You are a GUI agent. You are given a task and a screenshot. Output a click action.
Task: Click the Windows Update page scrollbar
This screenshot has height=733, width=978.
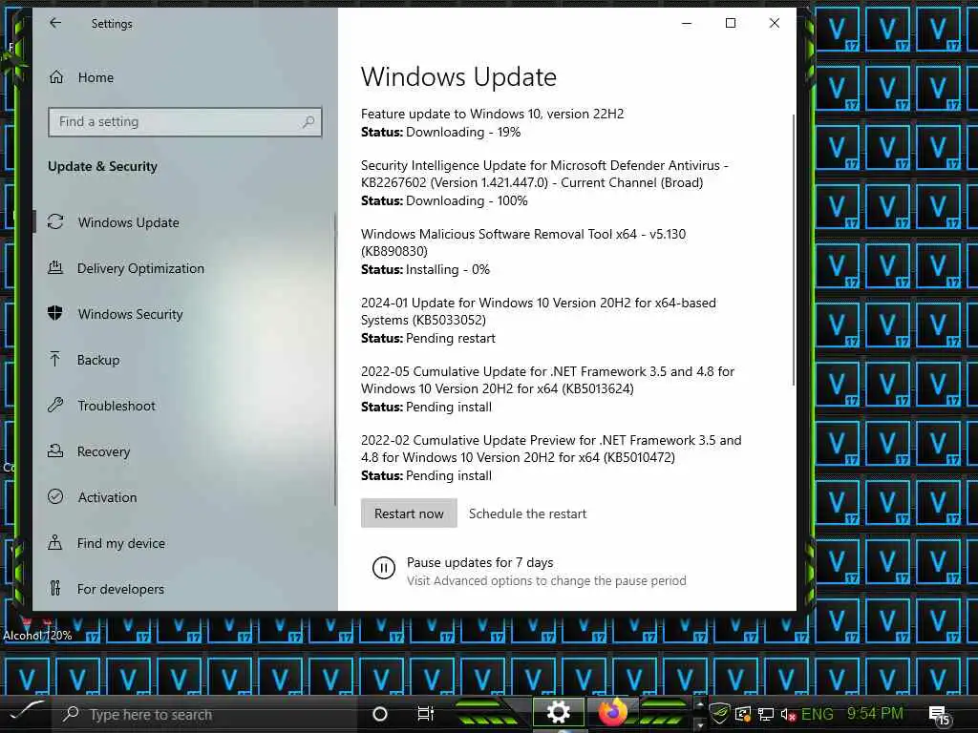[794, 249]
